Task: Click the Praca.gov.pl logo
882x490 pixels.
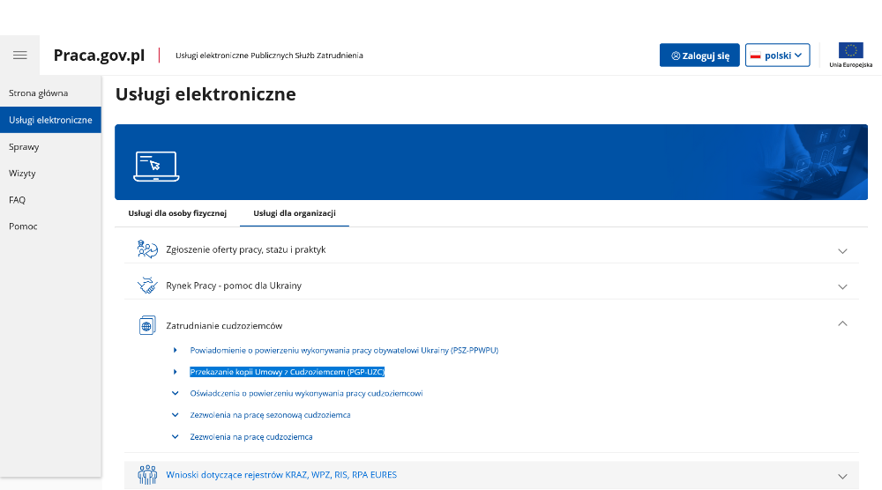Action: [99, 56]
